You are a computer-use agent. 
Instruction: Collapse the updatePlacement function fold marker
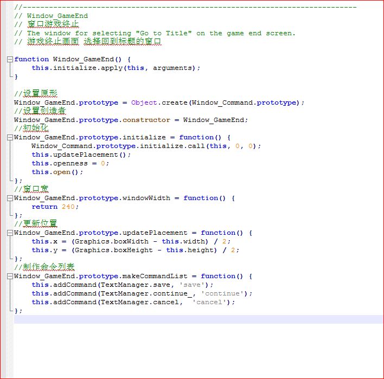pos(10,233)
